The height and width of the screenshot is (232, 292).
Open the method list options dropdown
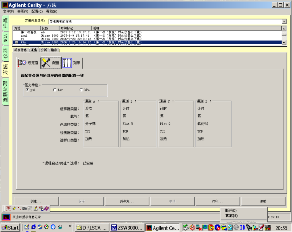[284, 22]
